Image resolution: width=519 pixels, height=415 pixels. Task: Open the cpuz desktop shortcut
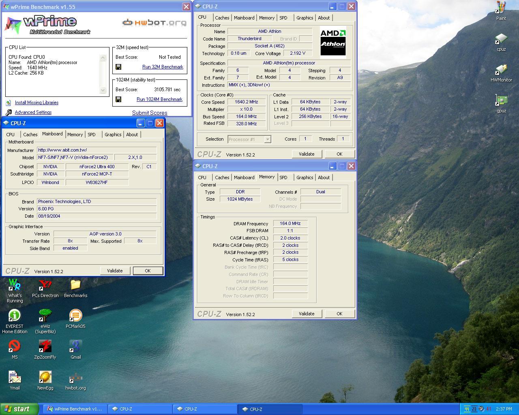point(501,42)
